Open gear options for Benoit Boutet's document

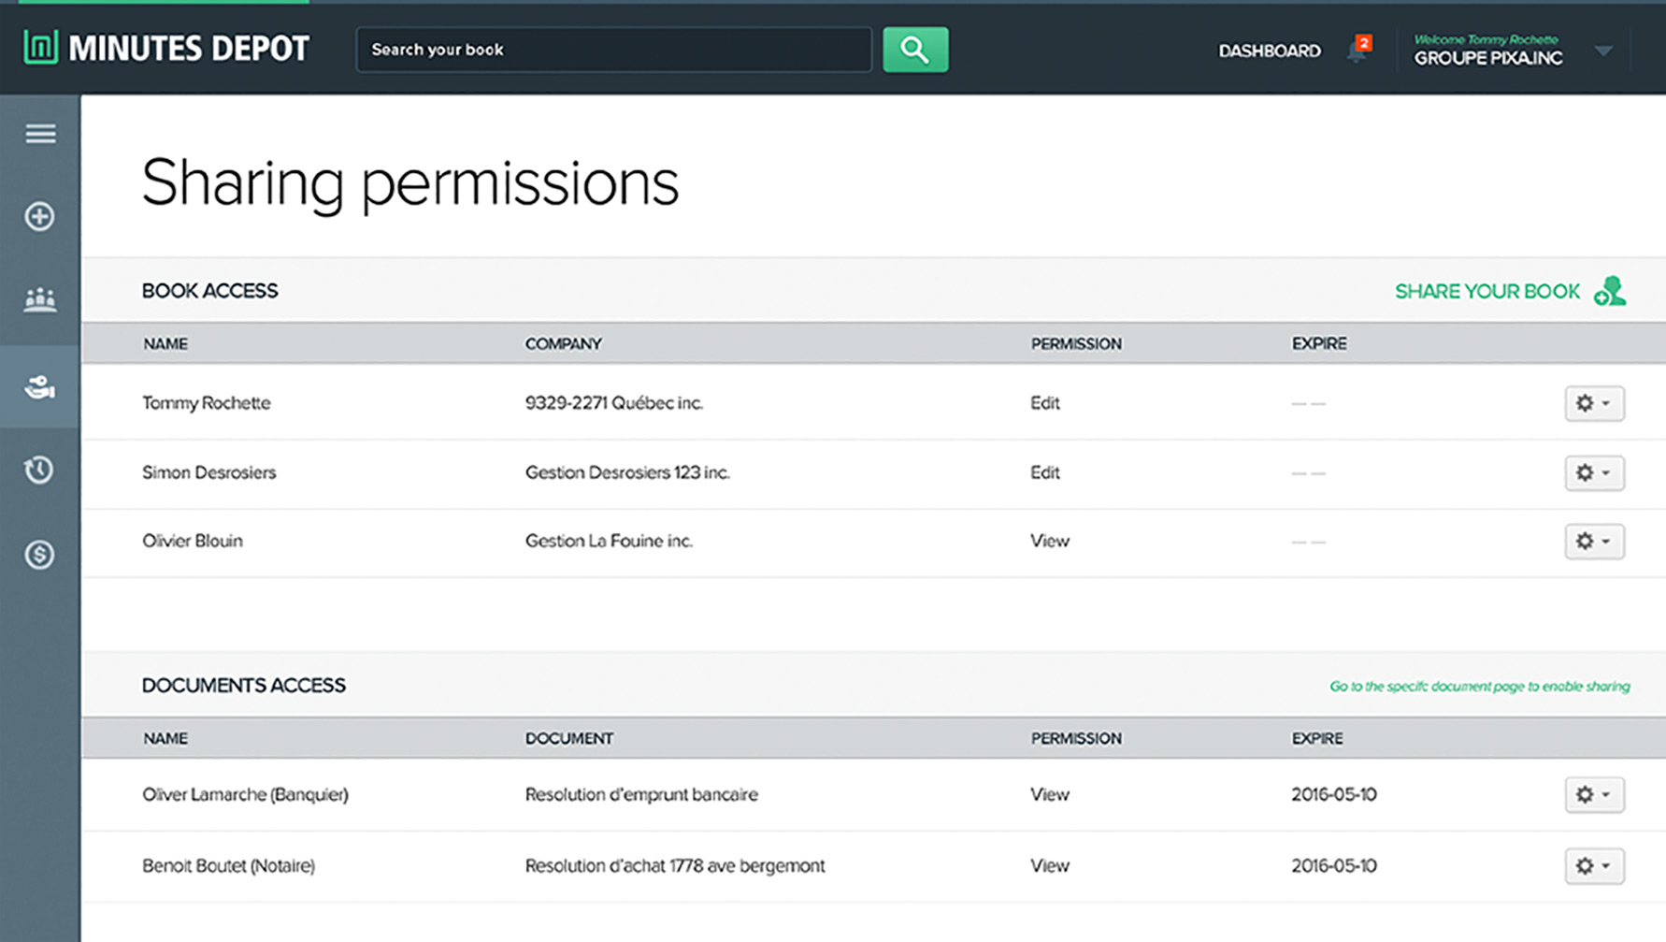(1593, 865)
